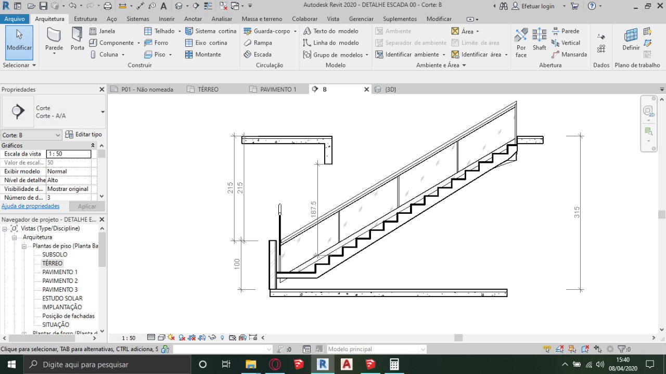Viewport: 666px width, 374px height.
Task: Toggle show crop region icon
Action: coord(202,338)
